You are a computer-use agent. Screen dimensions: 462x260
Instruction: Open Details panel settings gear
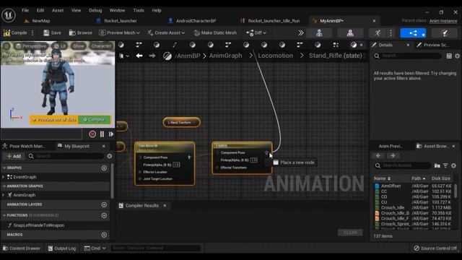point(457,56)
